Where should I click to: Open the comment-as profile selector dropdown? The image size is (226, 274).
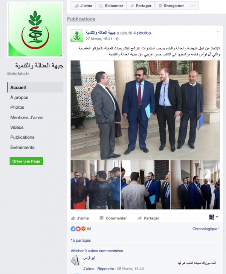pos(214,217)
